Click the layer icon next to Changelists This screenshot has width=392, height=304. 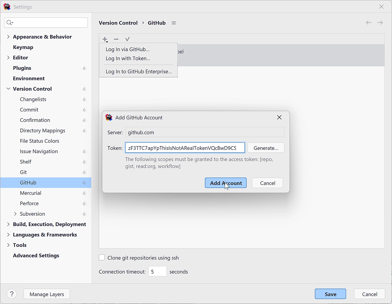coord(84,99)
